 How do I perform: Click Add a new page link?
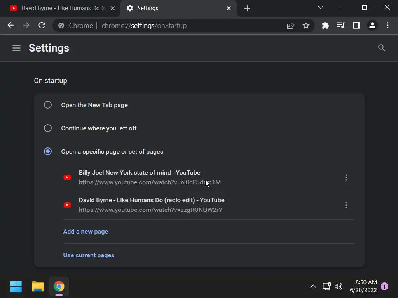click(x=86, y=232)
